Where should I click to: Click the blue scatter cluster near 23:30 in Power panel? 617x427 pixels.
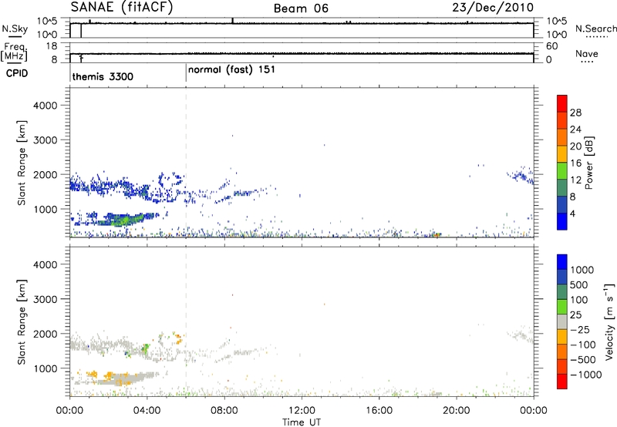[x=521, y=175]
